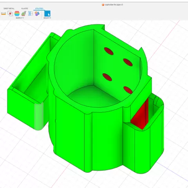This screenshot has height=188, width=188.
Task: Toggle the component colors icon
Action: click(37, 13)
